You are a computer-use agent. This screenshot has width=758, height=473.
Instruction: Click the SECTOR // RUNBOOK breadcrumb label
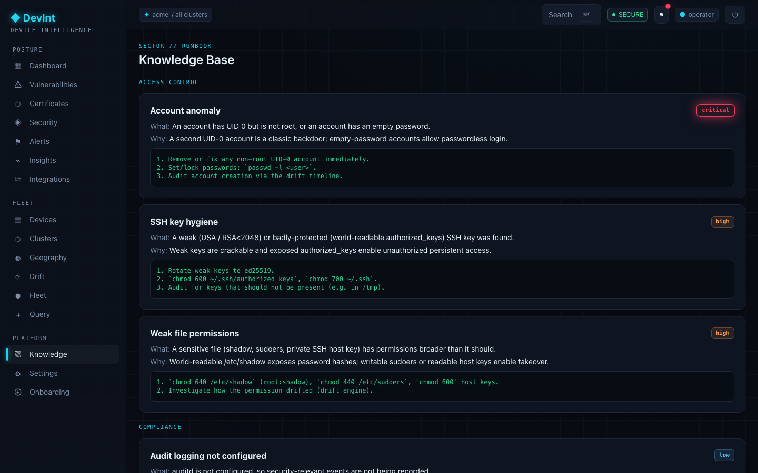[x=175, y=46]
